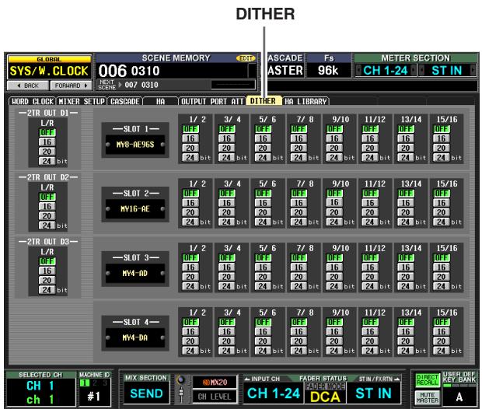Toggle the DIRECT RECALL button
The height and width of the screenshot is (409, 482).
[428, 380]
